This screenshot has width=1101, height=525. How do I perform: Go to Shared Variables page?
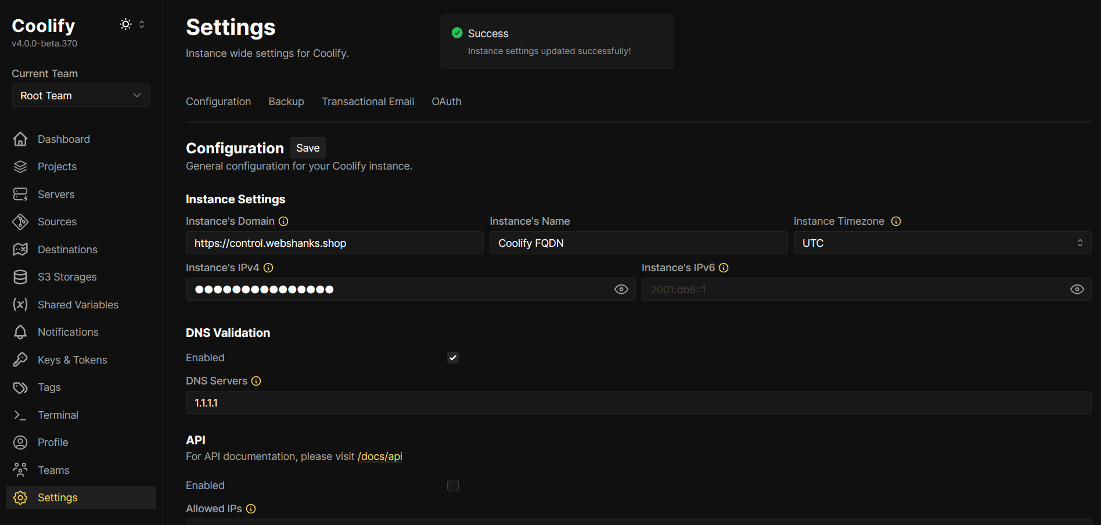pos(81,305)
